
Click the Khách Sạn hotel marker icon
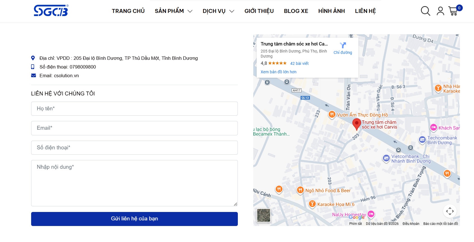(434, 128)
